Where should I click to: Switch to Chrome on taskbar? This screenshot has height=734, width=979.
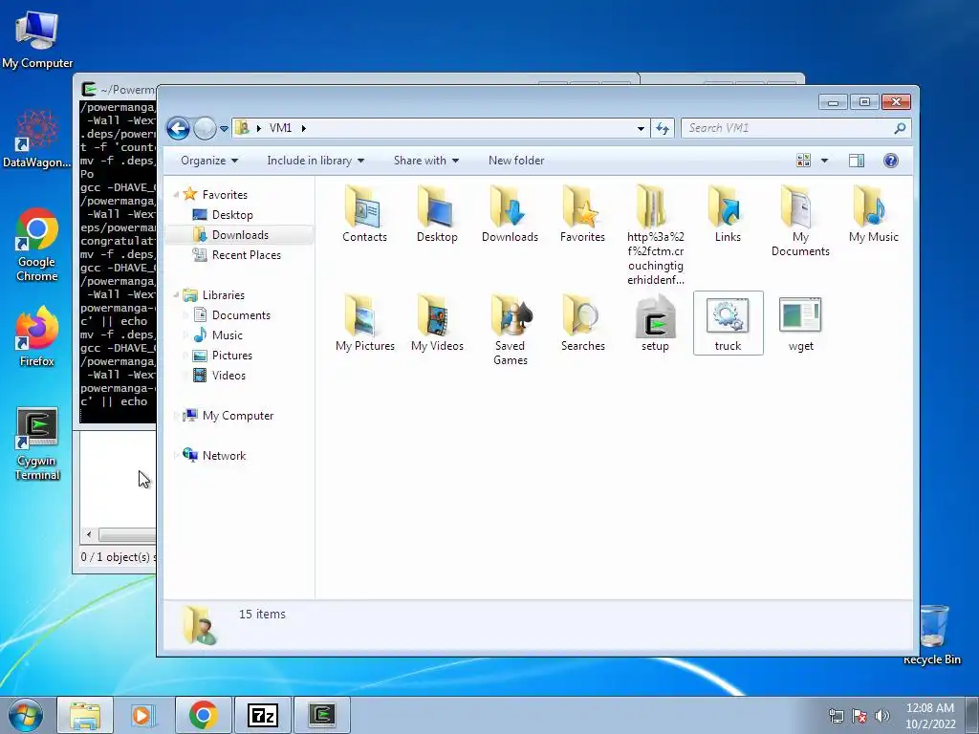(x=204, y=715)
